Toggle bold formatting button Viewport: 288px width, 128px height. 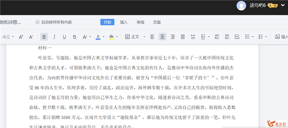click(x=44, y=37)
